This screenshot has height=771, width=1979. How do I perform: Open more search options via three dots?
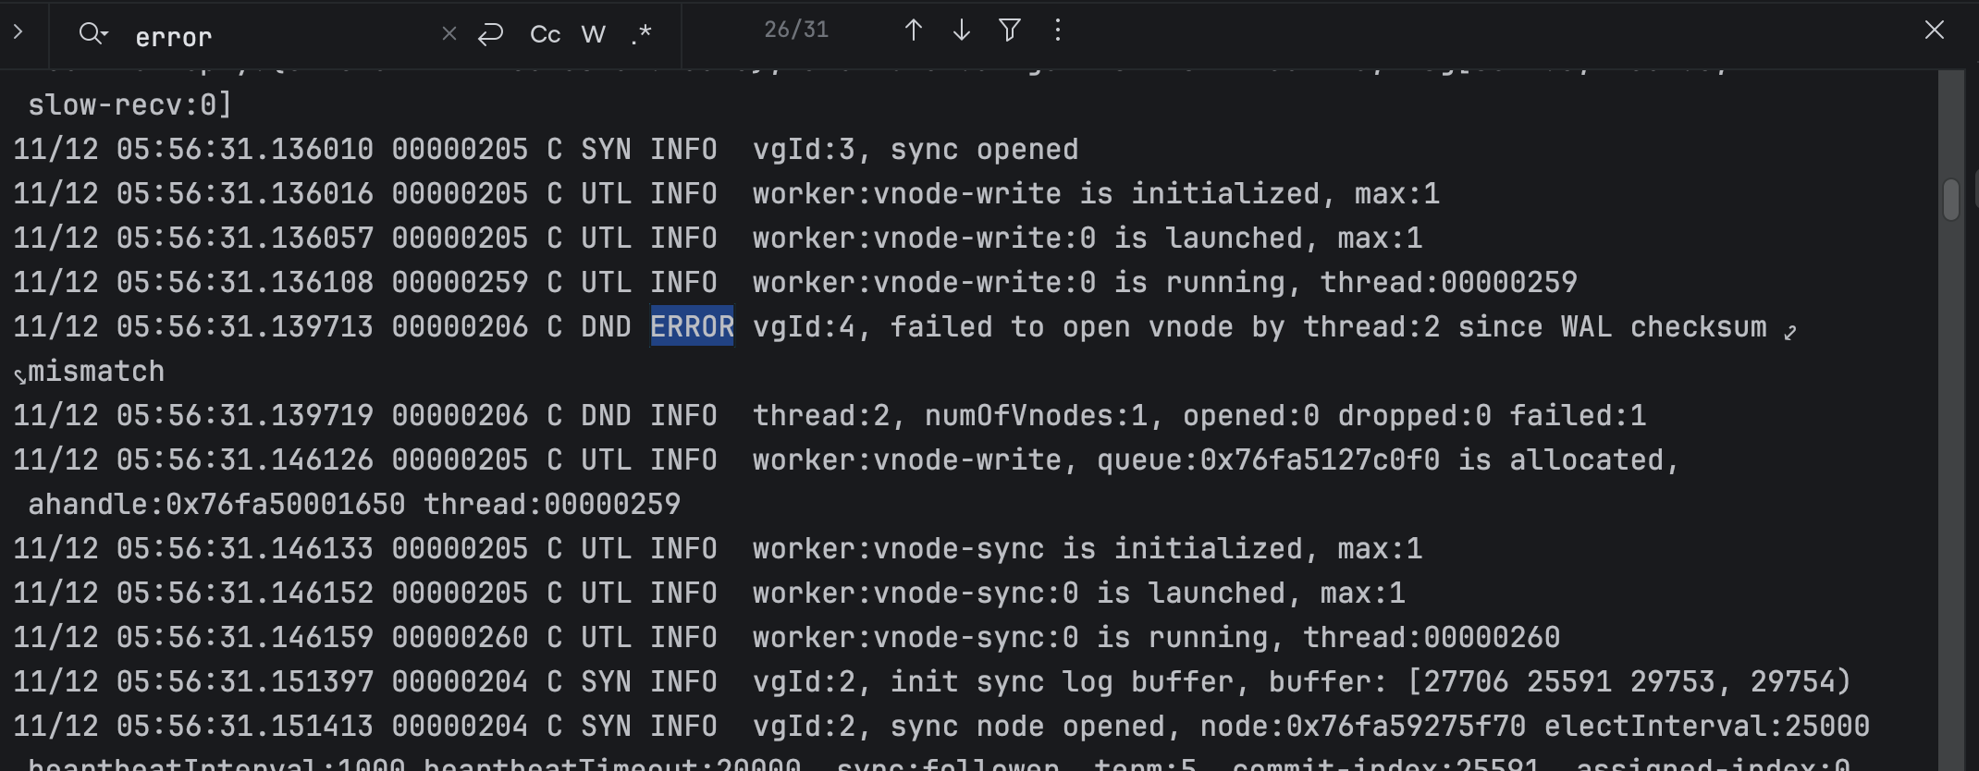click(1058, 31)
